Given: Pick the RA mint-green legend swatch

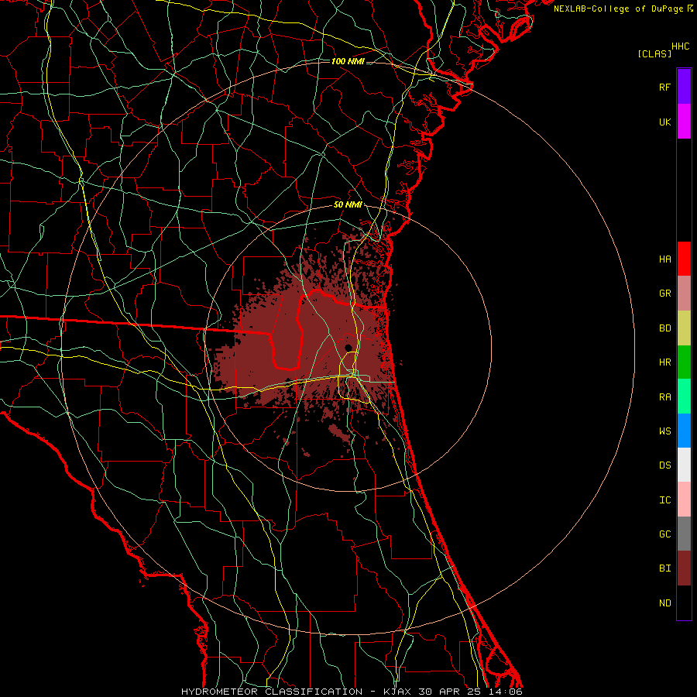Looking at the screenshot, I should tap(684, 397).
